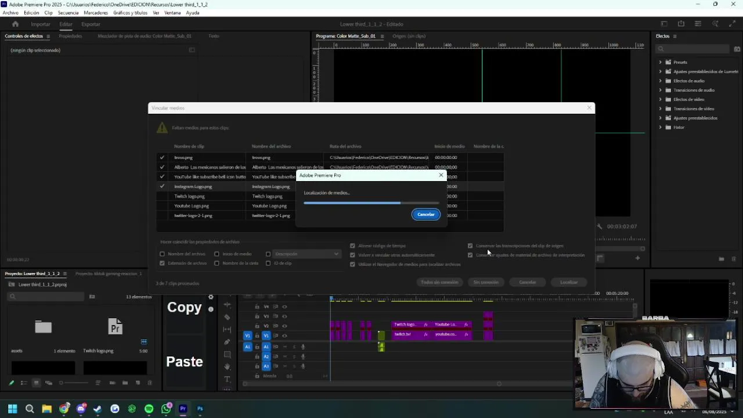Expand 'Transiciones de vídeo' folder

tap(660, 109)
